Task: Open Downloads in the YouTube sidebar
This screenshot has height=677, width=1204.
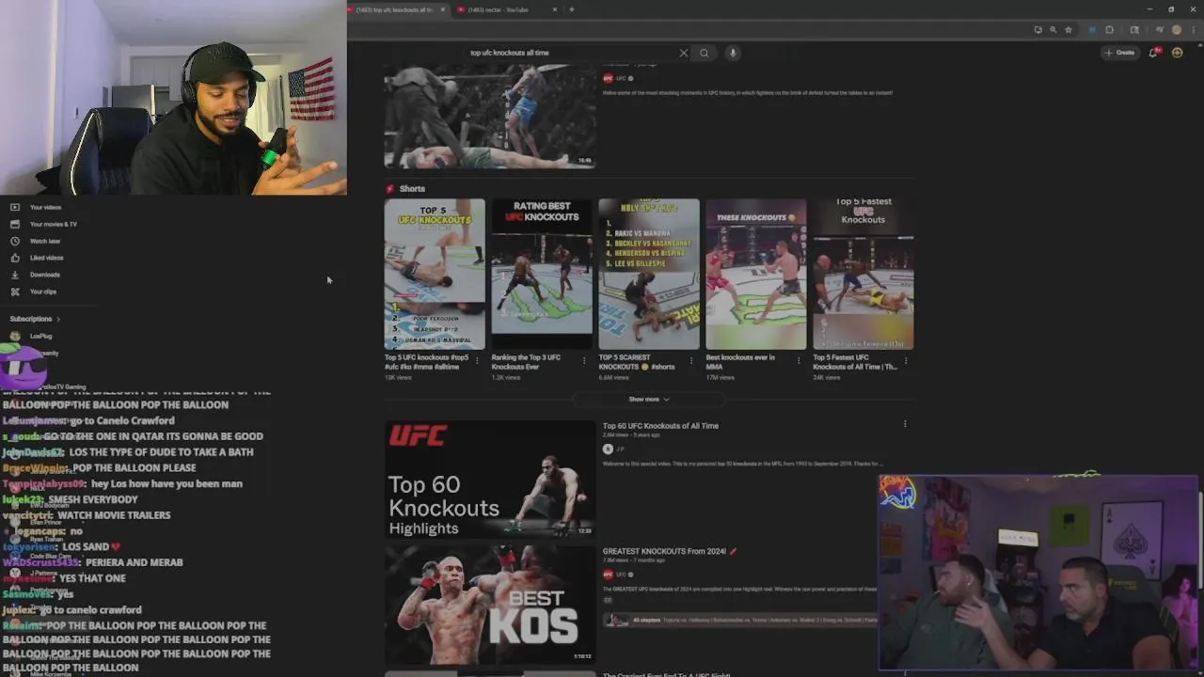Action: [x=36, y=275]
